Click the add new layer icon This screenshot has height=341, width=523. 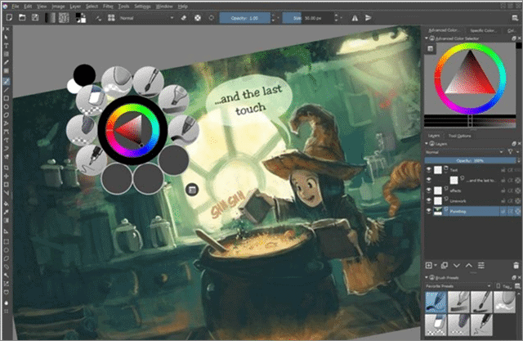tap(429, 266)
